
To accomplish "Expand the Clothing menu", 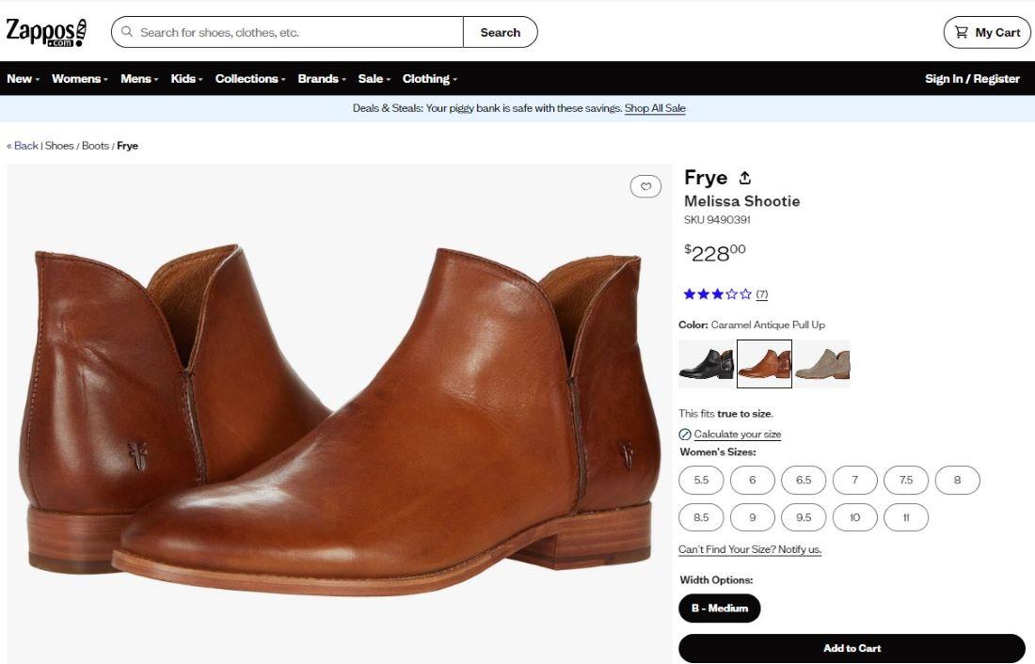I will 429,79.
